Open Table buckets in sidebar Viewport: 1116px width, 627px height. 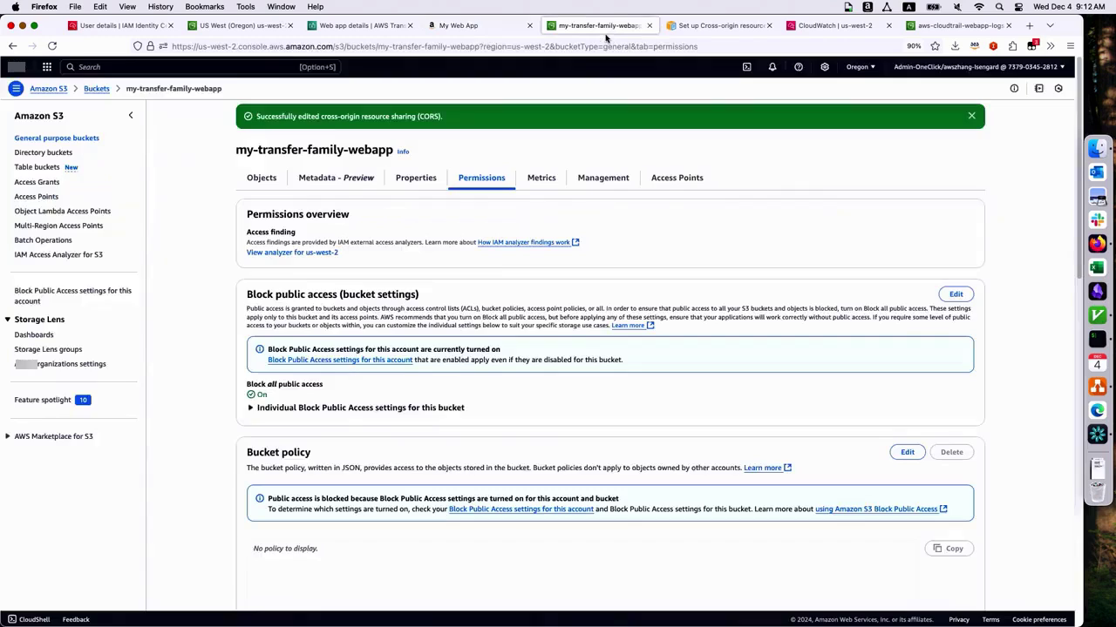tap(37, 167)
